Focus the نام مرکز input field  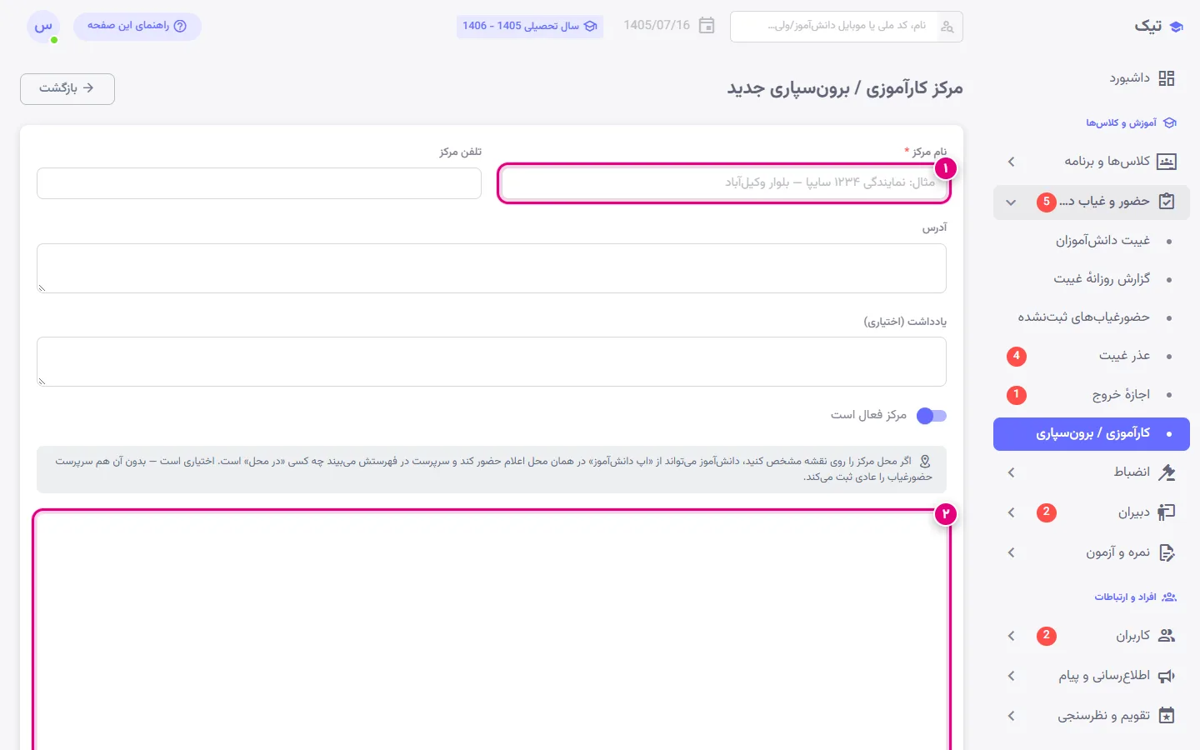tap(724, 183)
